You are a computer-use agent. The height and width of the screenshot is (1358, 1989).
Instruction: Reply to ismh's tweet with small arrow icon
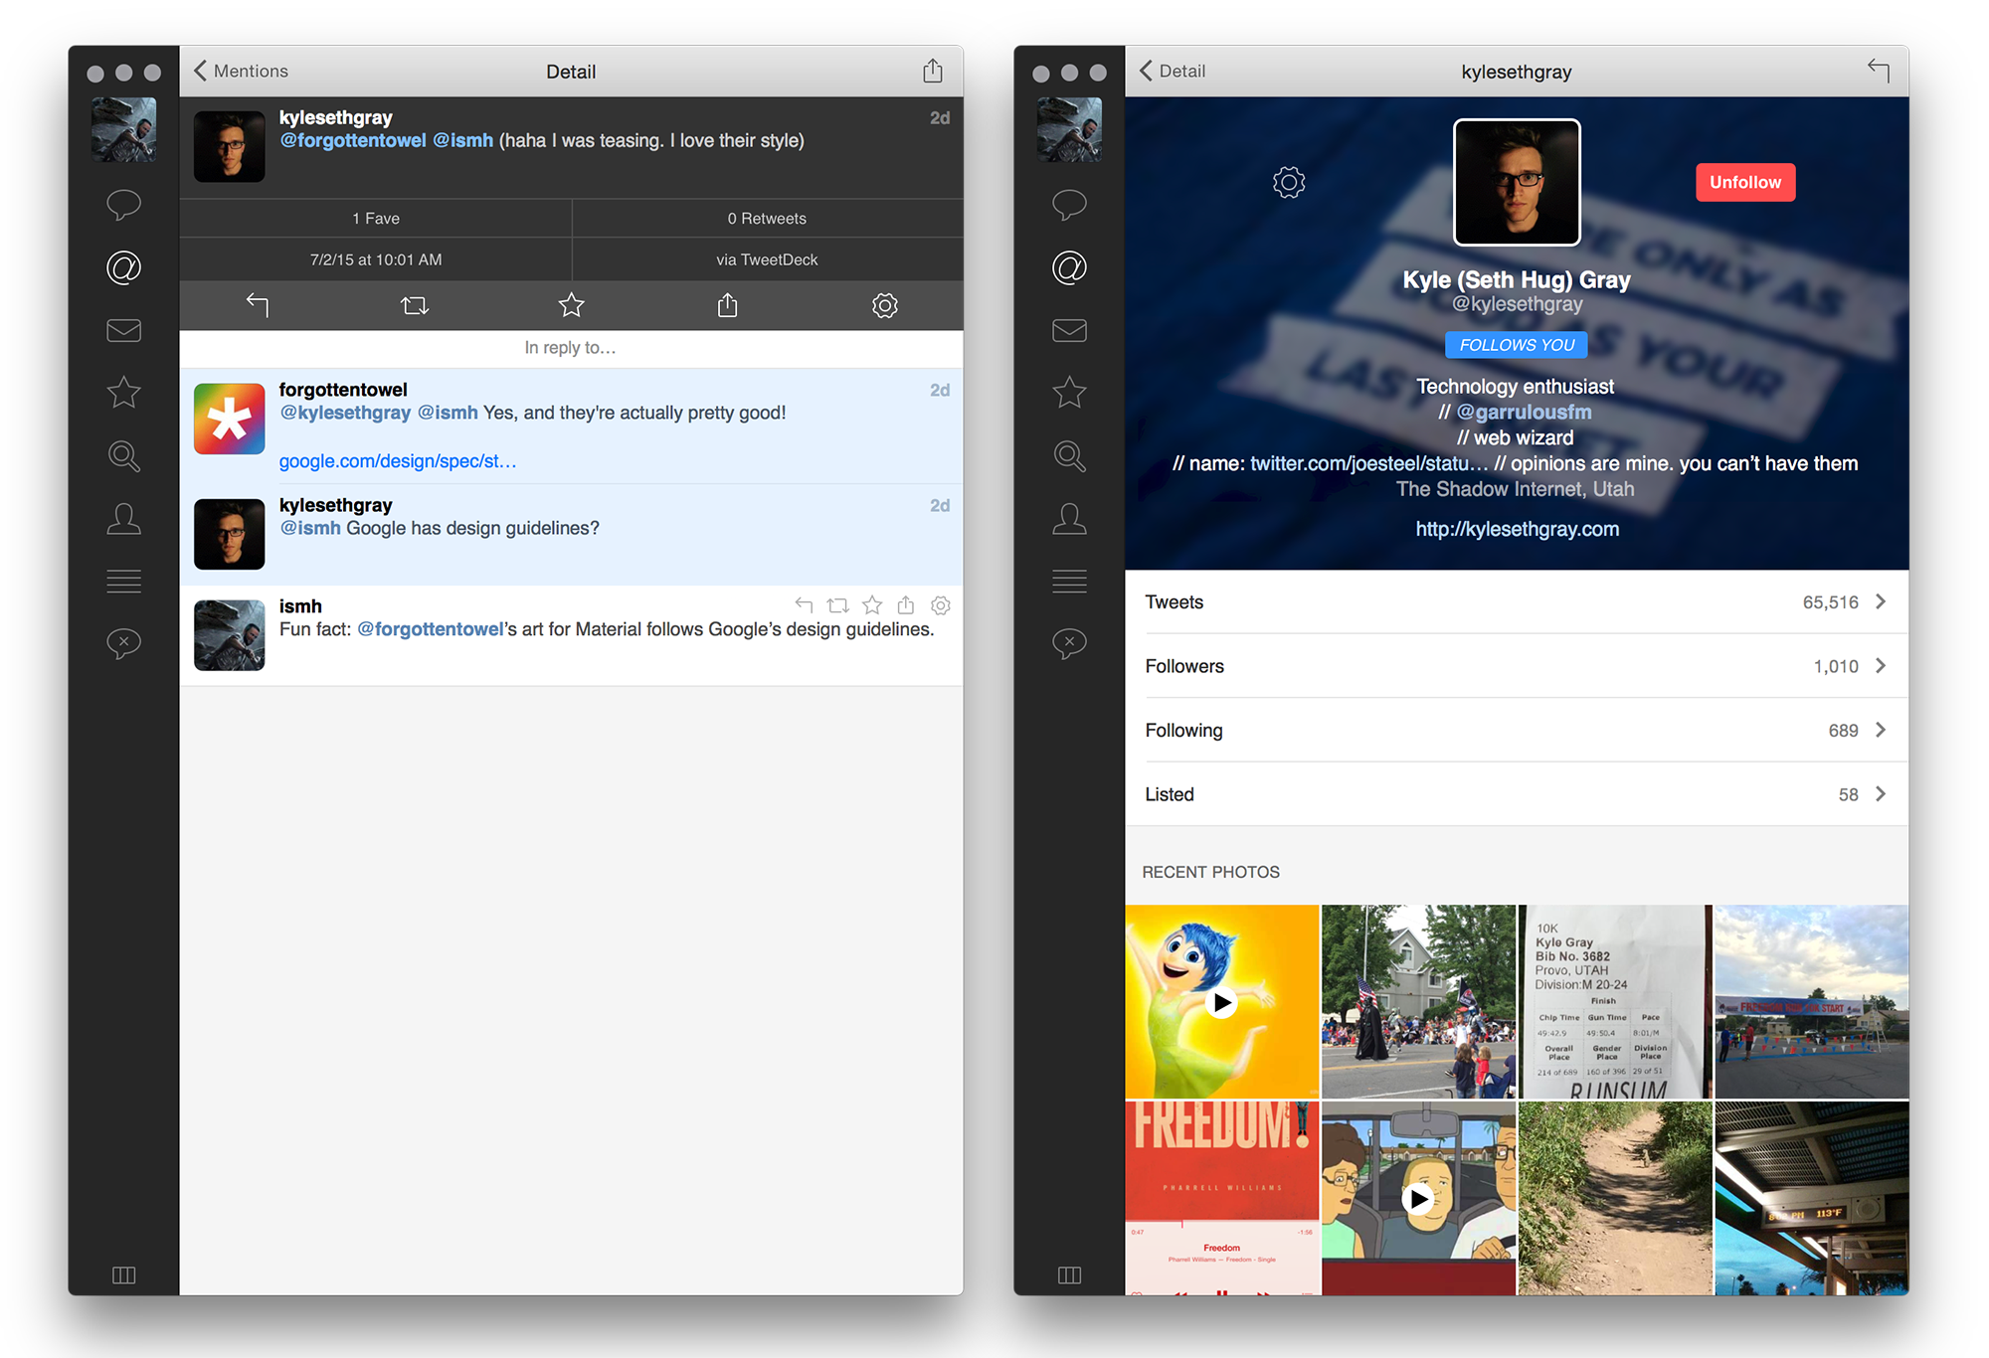[x=804, y=604]
